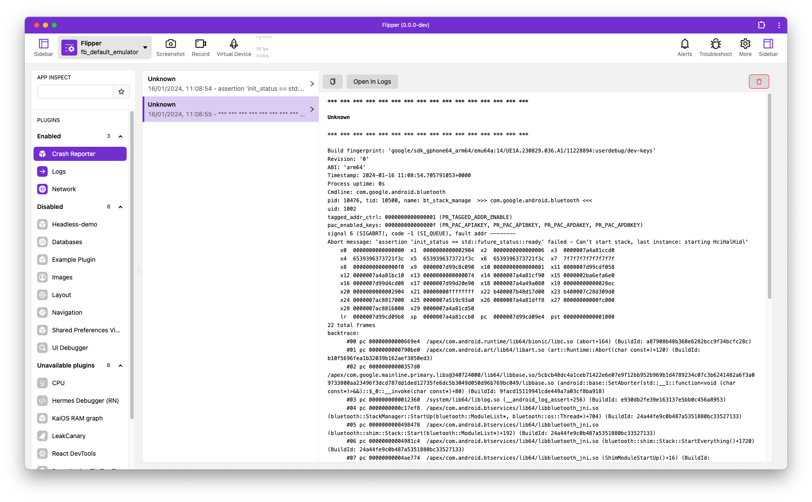Select the Example Plugin entry

[x=80, y=260]
